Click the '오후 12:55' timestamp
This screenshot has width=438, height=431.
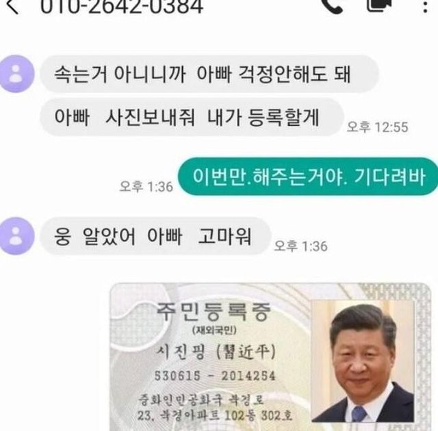pyautogui.click(x=377, y=127)
